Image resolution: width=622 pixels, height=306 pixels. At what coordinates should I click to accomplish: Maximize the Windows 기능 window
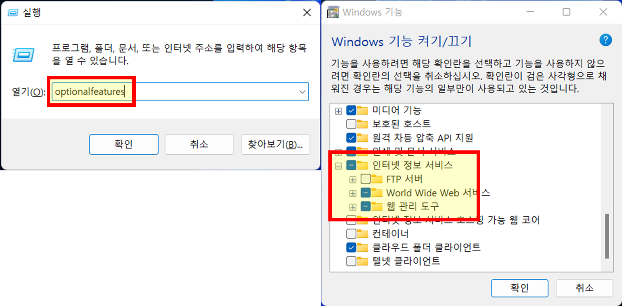(566, 12)
